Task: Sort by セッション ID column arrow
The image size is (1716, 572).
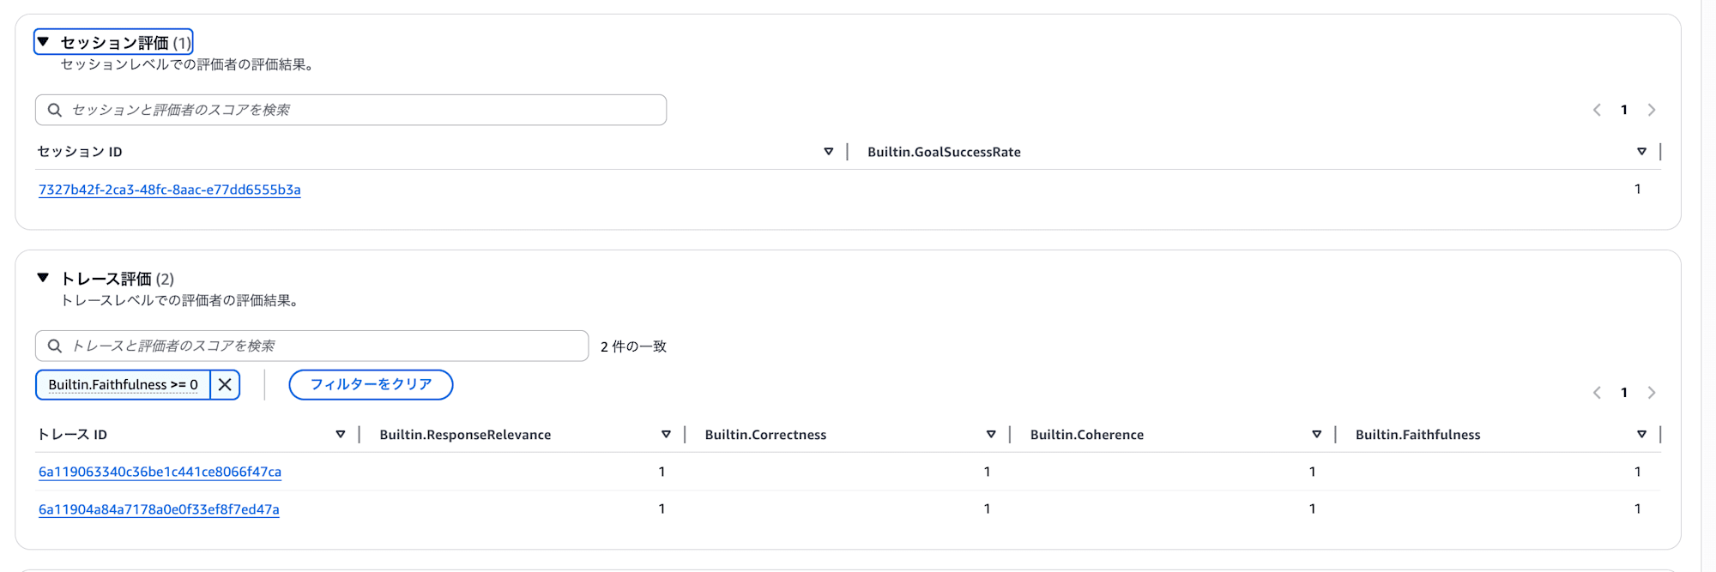Action: tap(828, 152)
